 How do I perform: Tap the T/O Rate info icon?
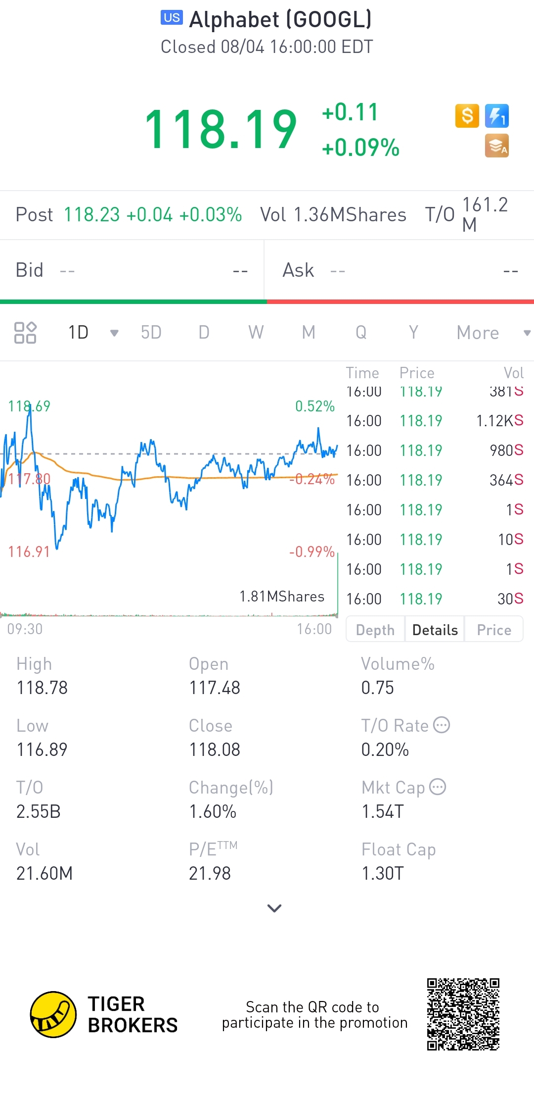pyautogui.click(x=442, y=725)
